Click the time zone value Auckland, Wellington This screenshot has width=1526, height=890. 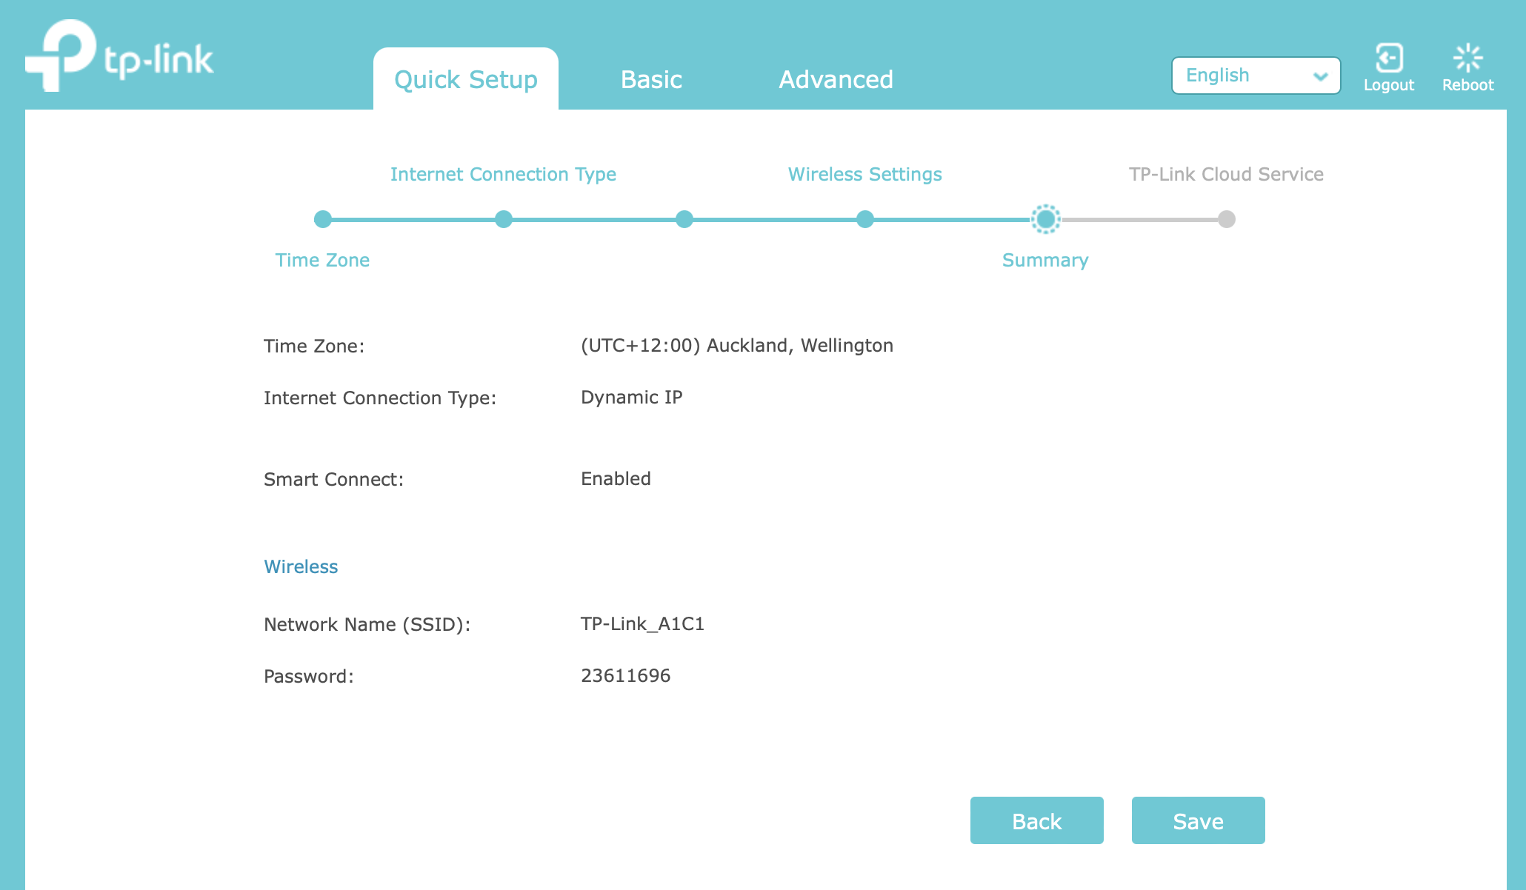click(x=737, y=346)
